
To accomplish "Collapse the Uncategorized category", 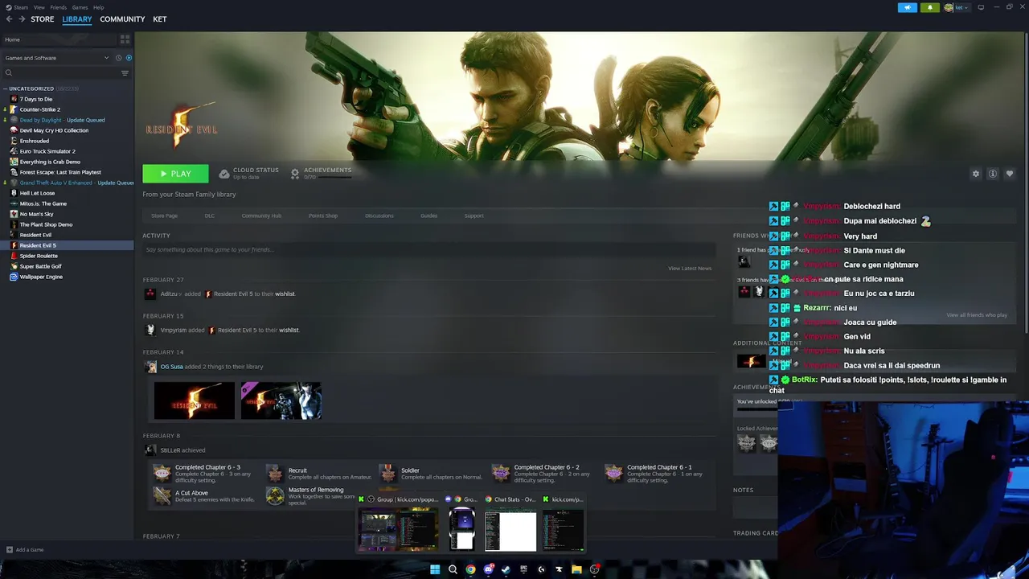I will [x=6, y=88].
